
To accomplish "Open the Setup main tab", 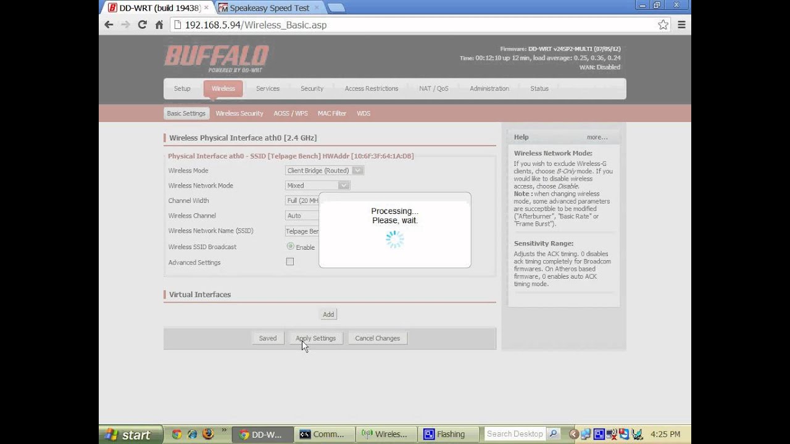I will coord(182,89).
